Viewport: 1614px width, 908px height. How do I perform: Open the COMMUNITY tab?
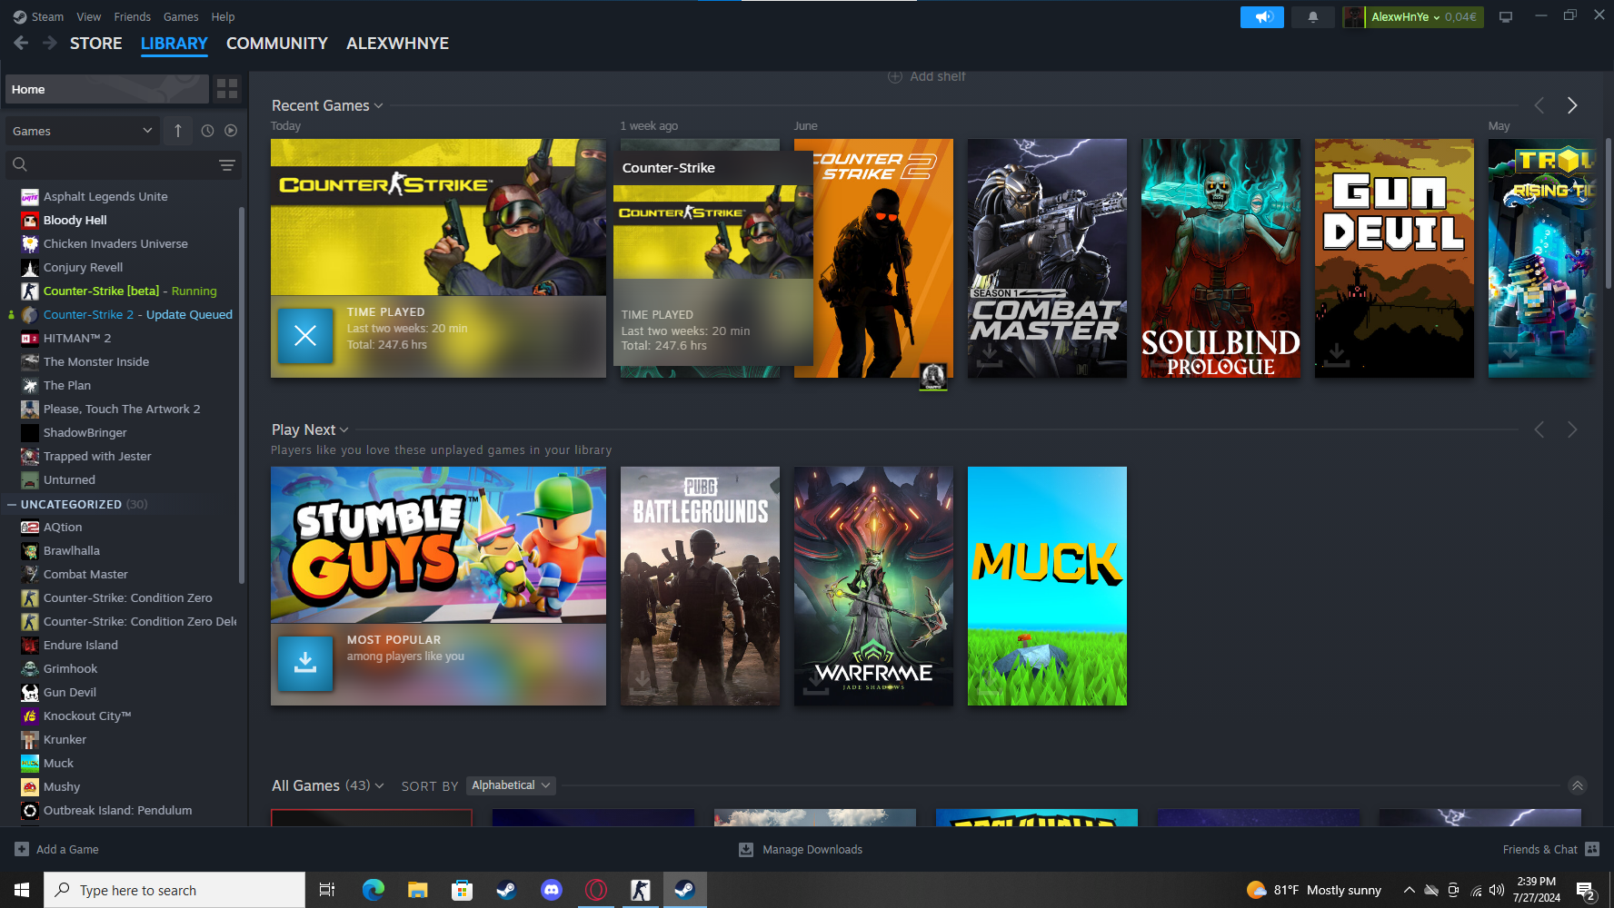tap(276, 44)
